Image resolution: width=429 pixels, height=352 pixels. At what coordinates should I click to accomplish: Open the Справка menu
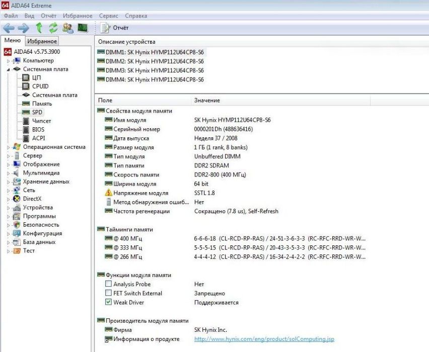pos(136,16)
